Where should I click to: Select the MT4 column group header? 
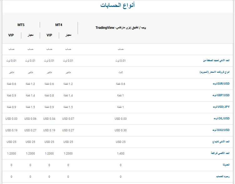tap(59, 25)
